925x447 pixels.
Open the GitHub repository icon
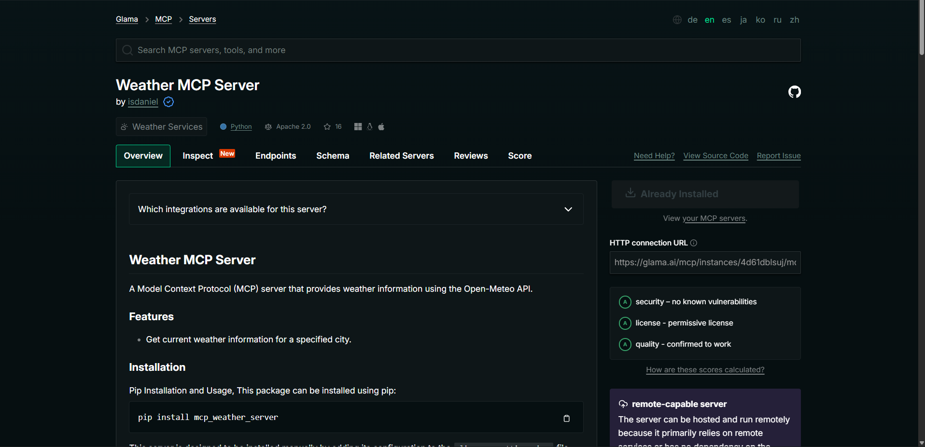[x=794, y=92]
